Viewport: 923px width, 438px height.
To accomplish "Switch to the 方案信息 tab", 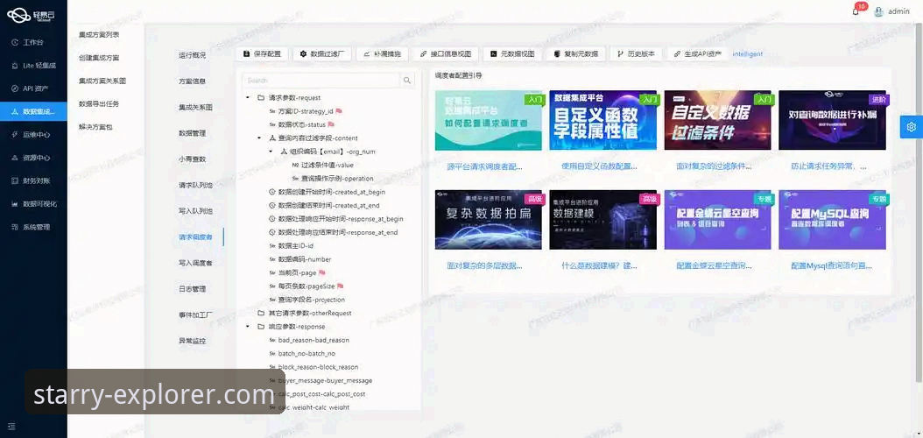I will coord(192,81).
